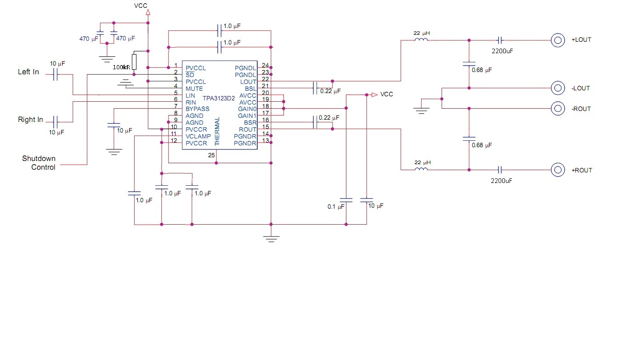Click the "100kΩ" resistor value
Screen dimensions: 629x343
(x=121, y=68)
